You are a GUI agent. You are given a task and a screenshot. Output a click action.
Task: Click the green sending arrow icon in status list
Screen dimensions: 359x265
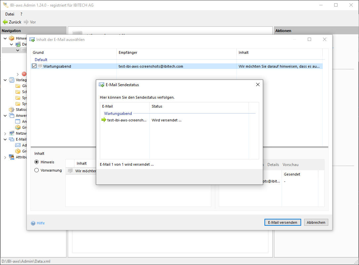(104, 120)
